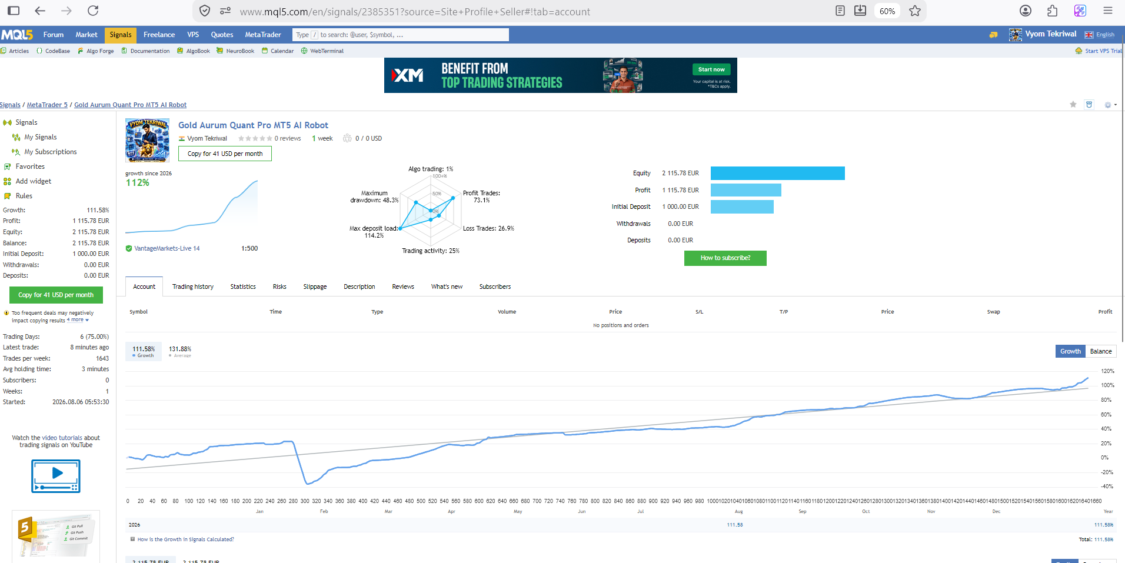The width and height of the screenshot is (1125, 563).
Task: Switch to the Description tab
Action: pos(360,287)
